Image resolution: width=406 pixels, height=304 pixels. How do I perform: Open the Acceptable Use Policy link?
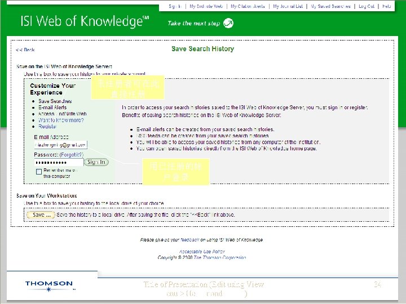202,252
